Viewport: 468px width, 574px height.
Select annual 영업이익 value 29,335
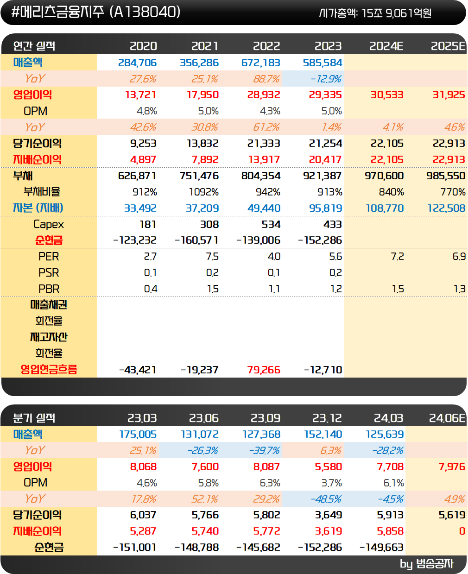coord(326,95)
